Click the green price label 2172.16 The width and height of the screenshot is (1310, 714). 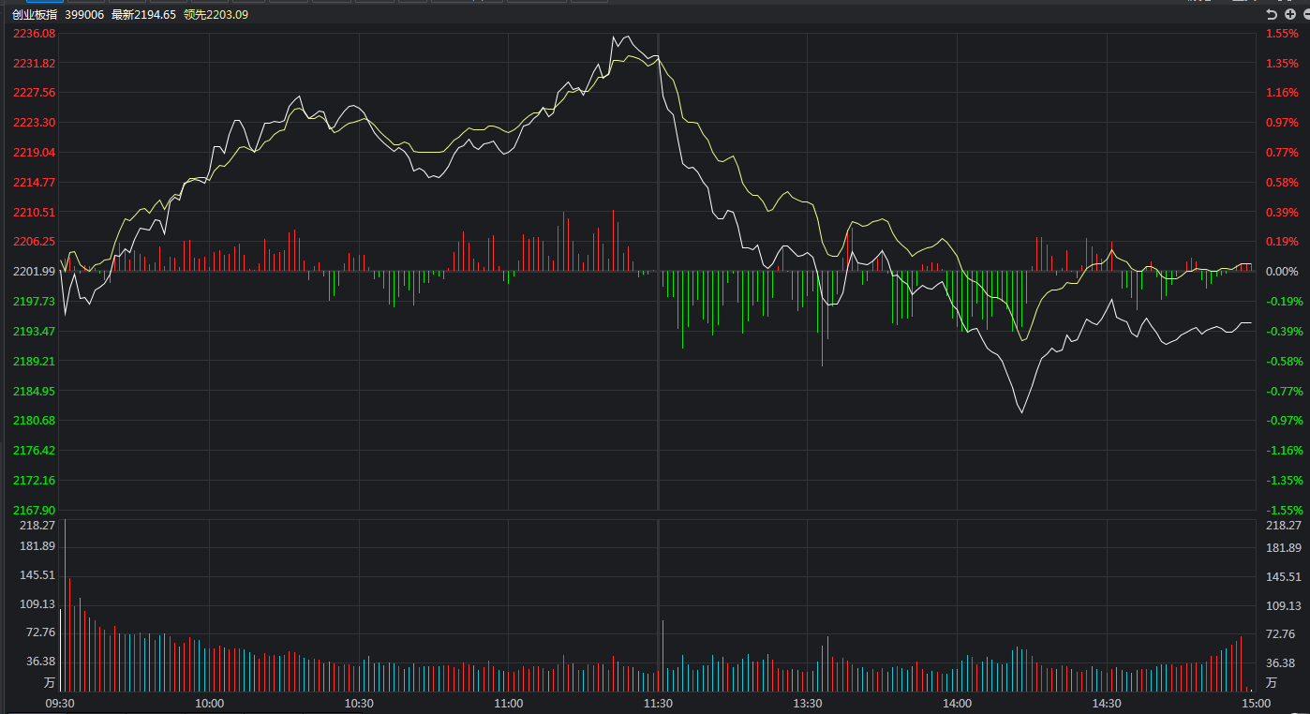click(35, 480)
